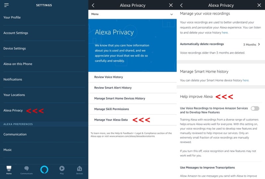The width and height of the screenshot is (265, 179).
Task: Select Manage Skill Permissions
Action: 132,109
